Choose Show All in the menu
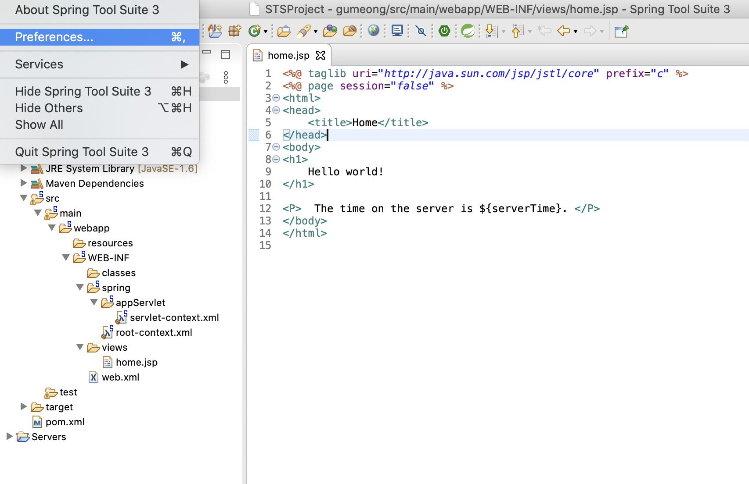 click(100, 125)
